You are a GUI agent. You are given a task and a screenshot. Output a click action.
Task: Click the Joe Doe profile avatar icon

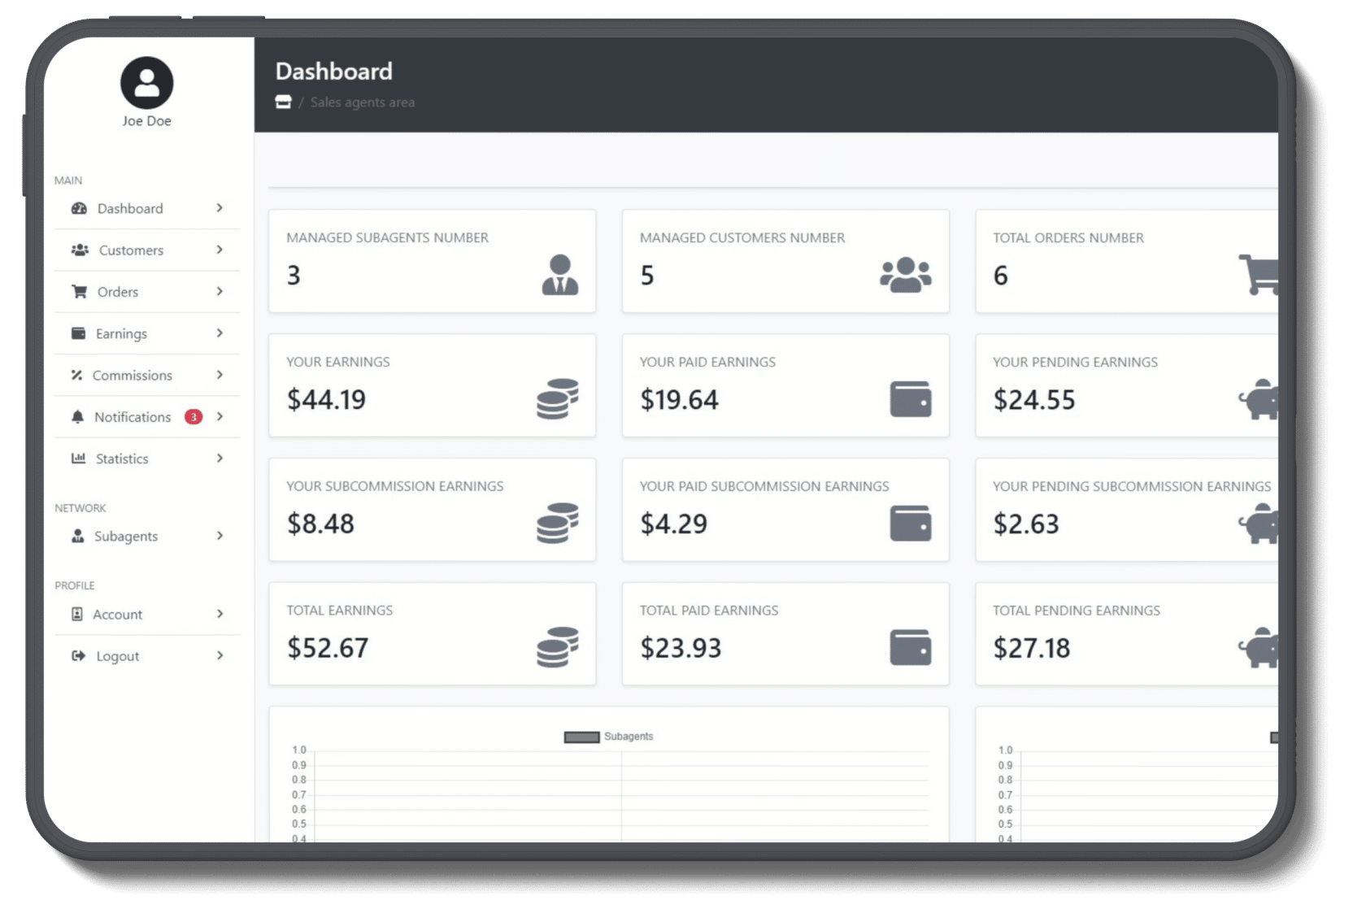(146, 83)
